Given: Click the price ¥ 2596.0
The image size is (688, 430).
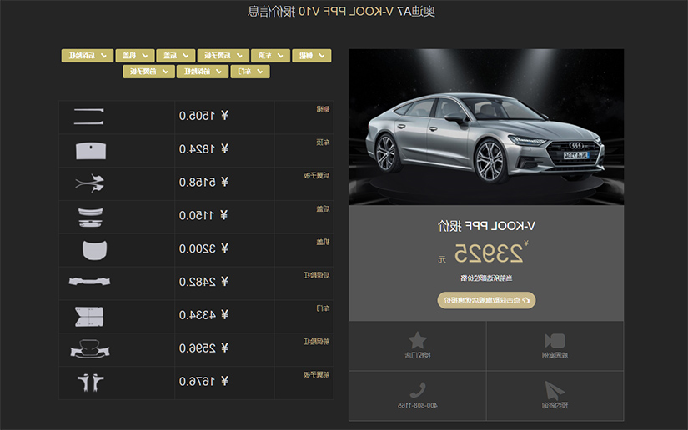Looking at the screenshot, I should tap(203, 348).
